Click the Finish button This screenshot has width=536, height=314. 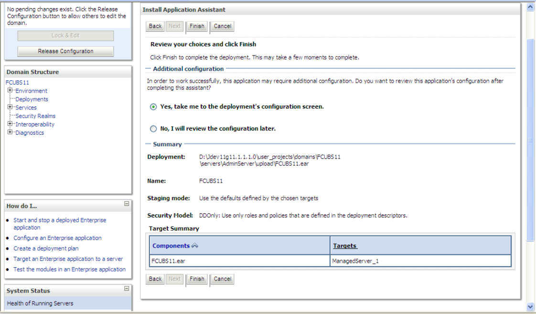click(196, 26)
